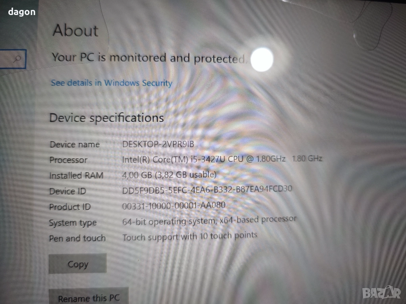The width and height of the screenshot is (406, 304).
Task: Click the Device specifications heading
Action: click(x=107, y=118)
